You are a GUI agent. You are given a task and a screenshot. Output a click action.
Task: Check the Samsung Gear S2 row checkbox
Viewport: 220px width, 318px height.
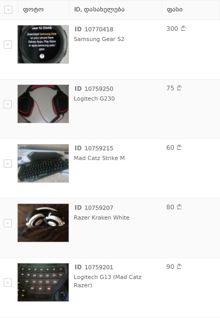coord(8,45)
